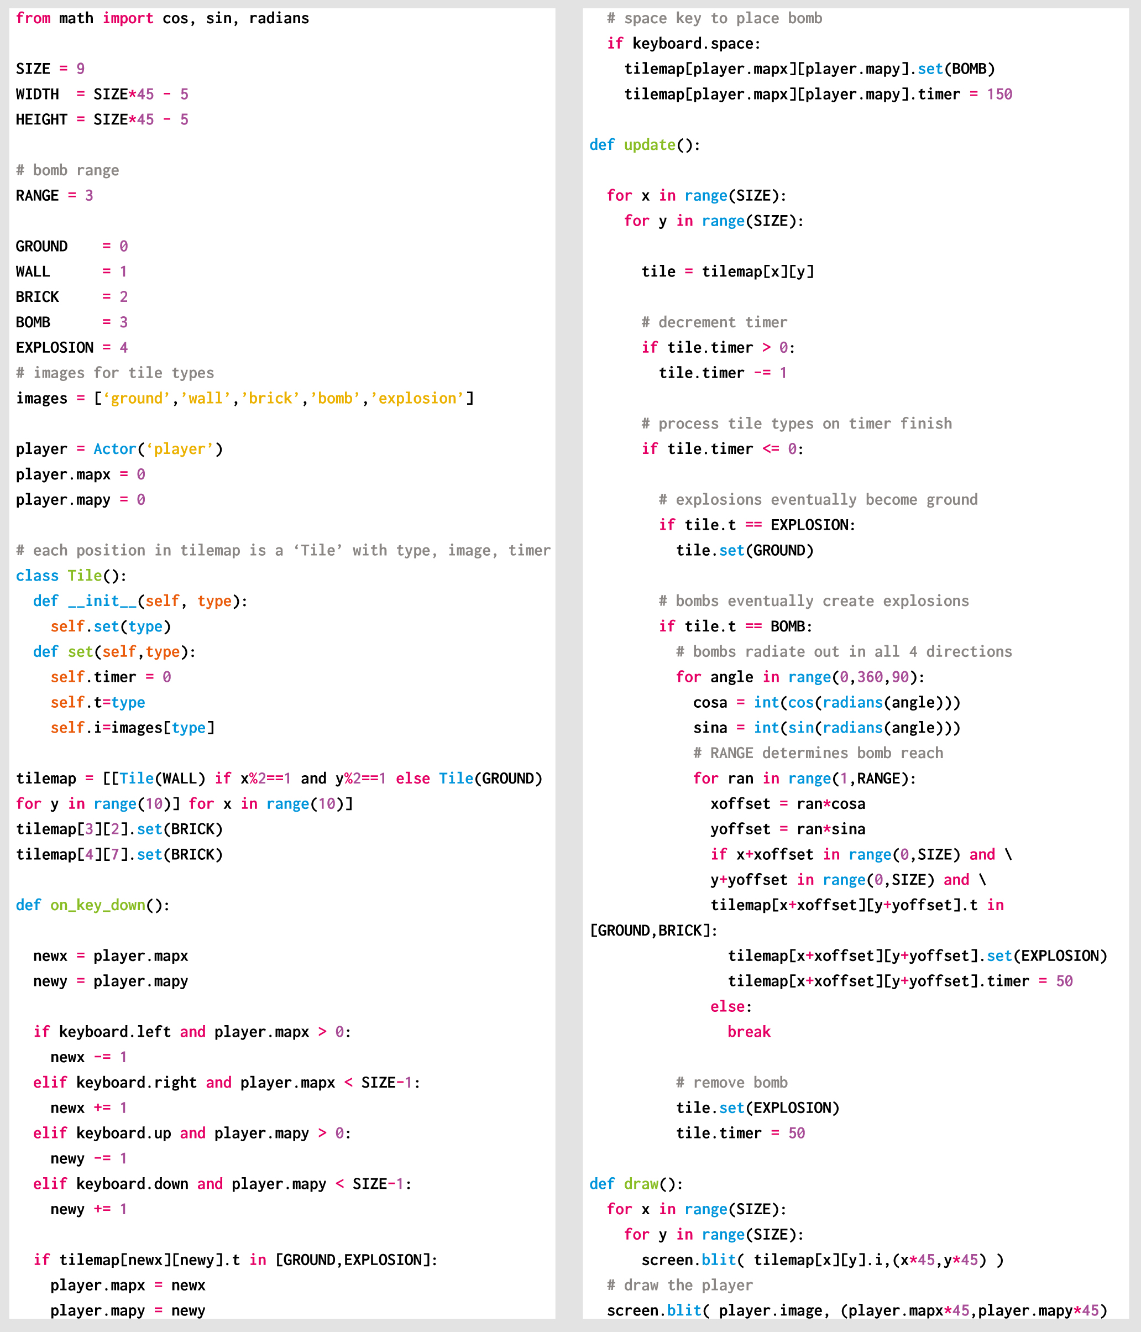The width and height of the screenshot is (1141, 1332).
Task: Click the 'class Tile():' declaration
Action: pyautogui.click(x=71, y=576)
